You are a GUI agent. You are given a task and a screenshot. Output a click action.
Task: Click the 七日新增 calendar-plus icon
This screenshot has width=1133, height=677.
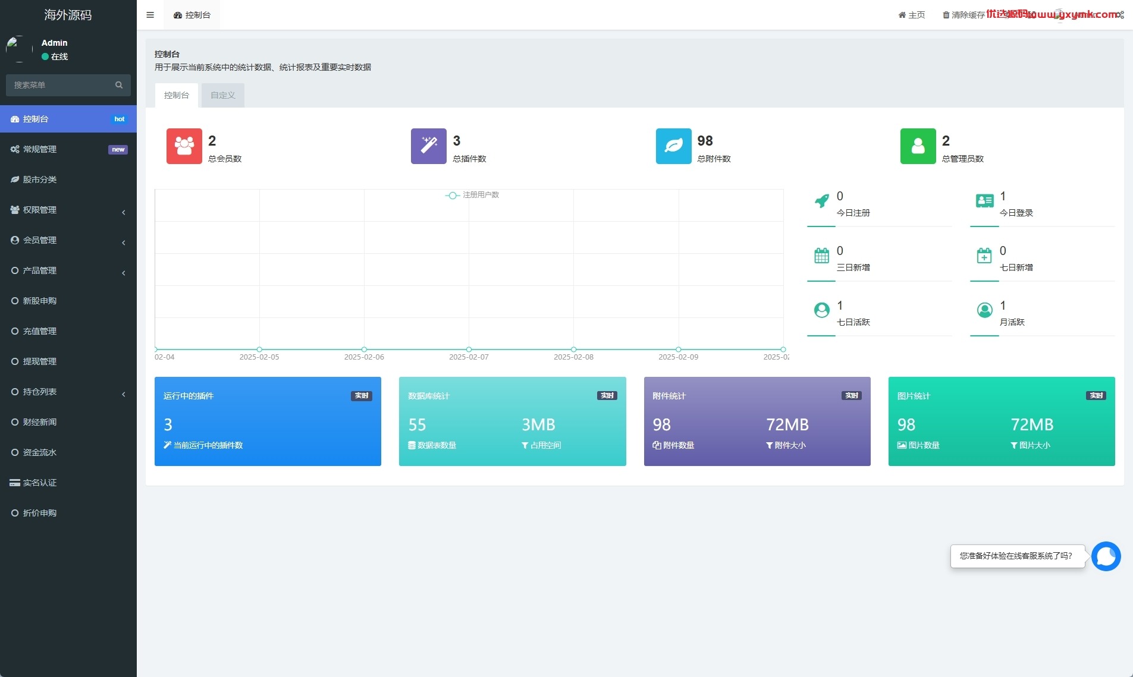pyautogui.click(x=985, y=256)
